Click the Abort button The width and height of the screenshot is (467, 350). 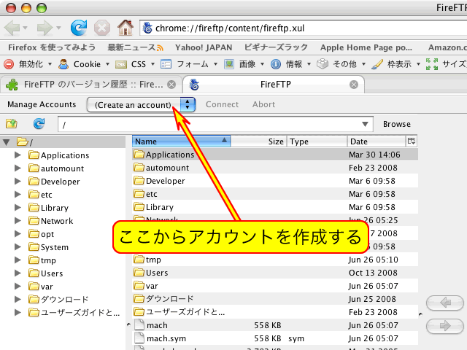pyautogui.click(x=263, y=104)
